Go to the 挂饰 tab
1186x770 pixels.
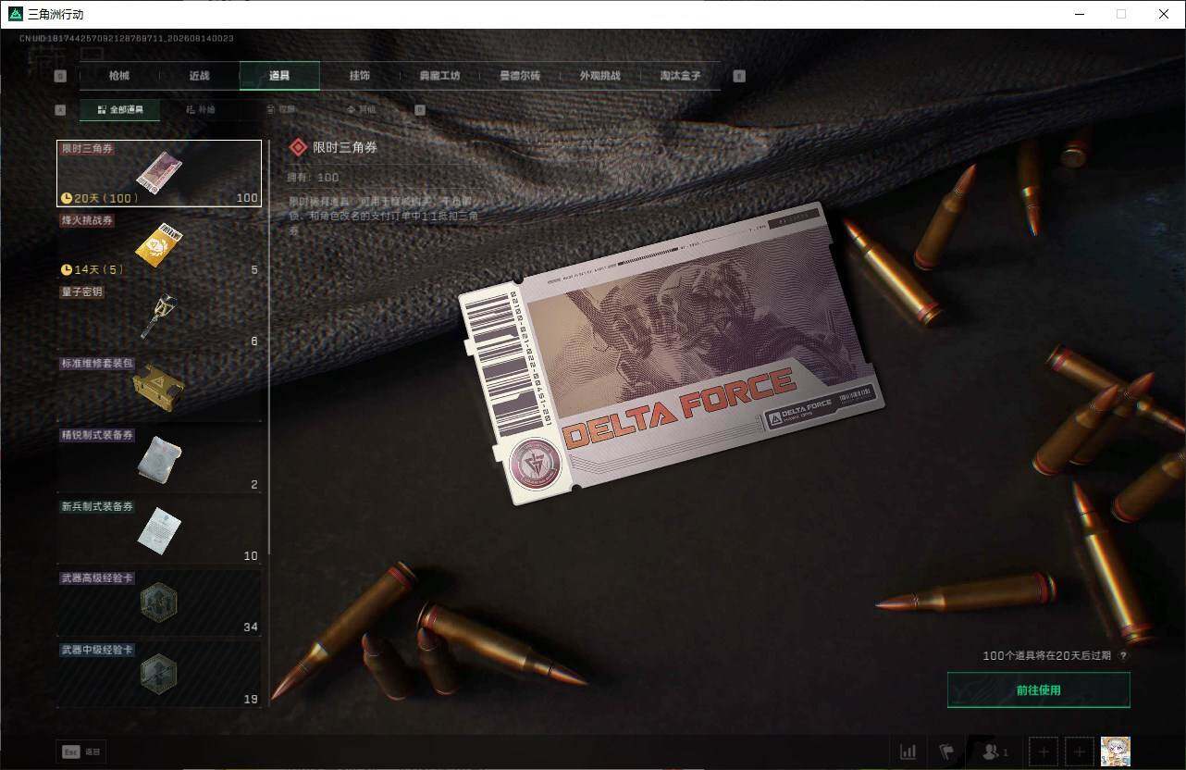pyautogui.click(x=360, y=76)
